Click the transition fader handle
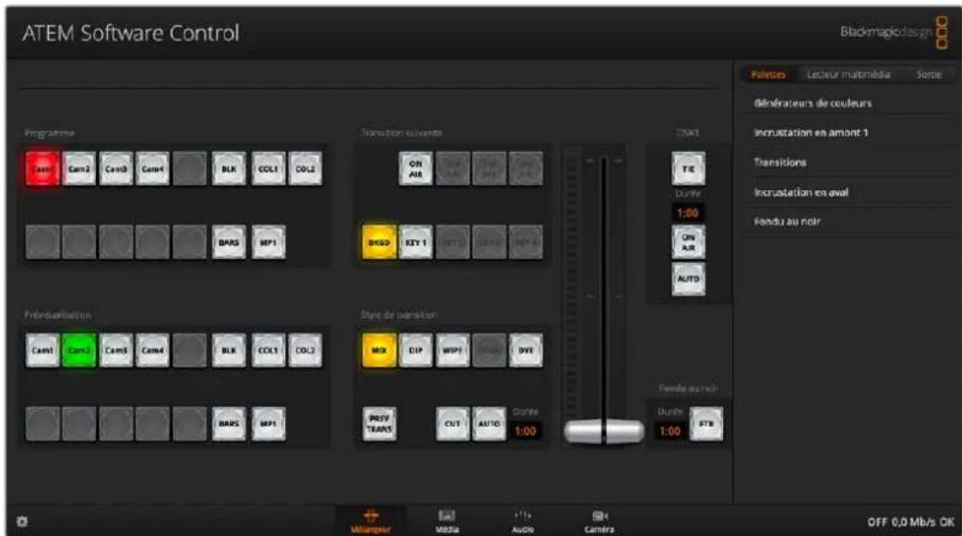 (x=604, y=431)
